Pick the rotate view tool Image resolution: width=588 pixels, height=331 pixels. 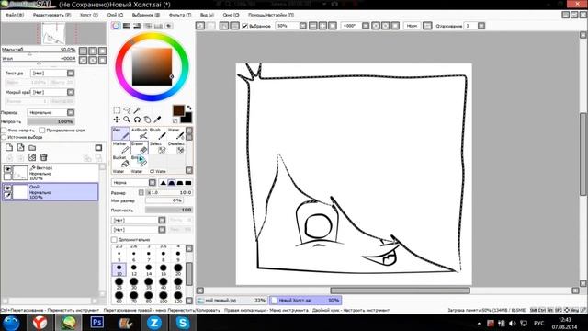tap(137, 120)
